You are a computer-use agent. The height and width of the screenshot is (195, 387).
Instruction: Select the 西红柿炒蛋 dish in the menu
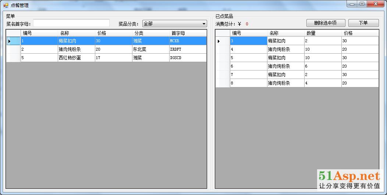point(76,58)
